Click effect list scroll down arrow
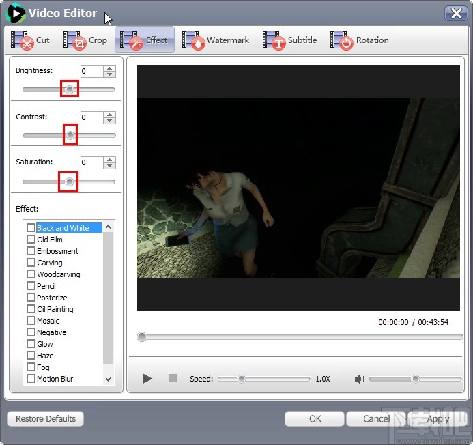Viewport: 473px width, 445px height. coord(109,379)
